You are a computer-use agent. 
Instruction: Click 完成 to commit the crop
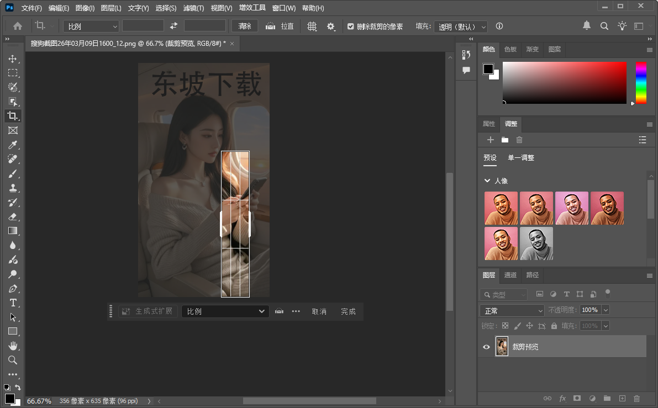click(348, 311)
